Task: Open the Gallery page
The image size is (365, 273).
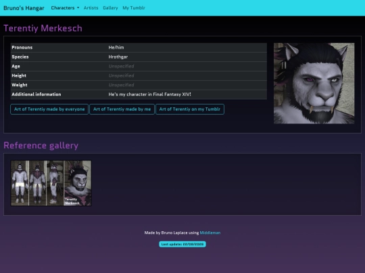Action: [x=110, y=8]
